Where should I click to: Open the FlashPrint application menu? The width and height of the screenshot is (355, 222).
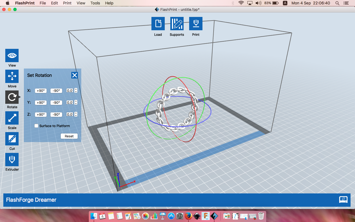pos(24,3)
